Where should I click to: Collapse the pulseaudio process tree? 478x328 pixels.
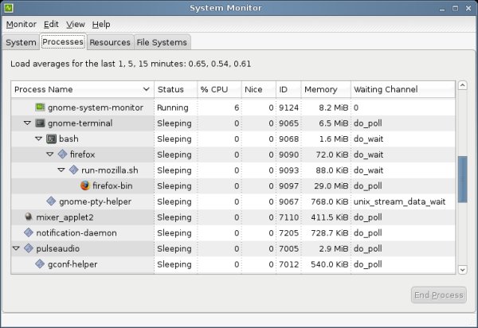16,248
